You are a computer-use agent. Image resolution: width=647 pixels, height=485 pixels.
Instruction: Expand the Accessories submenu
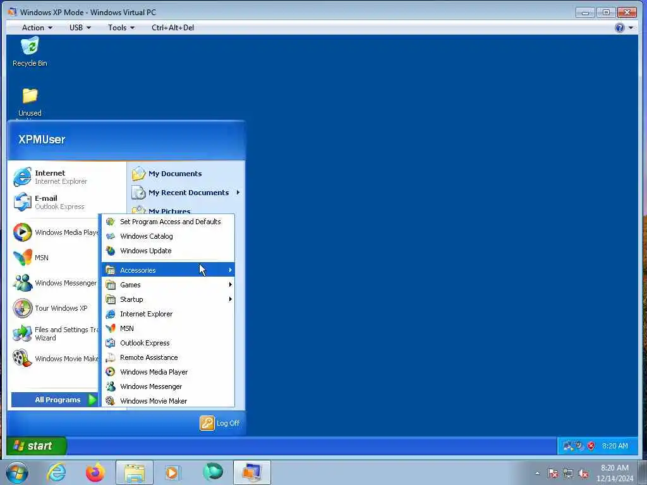click(x=168, y=270)
